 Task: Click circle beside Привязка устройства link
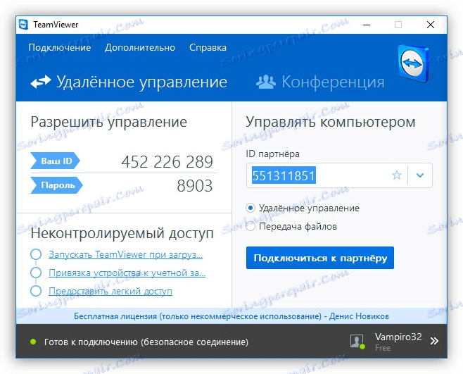(x=36, y=273)
